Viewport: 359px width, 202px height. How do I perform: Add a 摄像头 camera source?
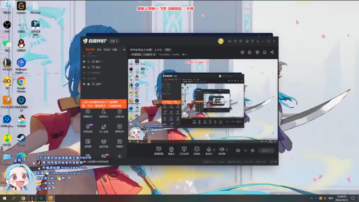tap(171, 151)
